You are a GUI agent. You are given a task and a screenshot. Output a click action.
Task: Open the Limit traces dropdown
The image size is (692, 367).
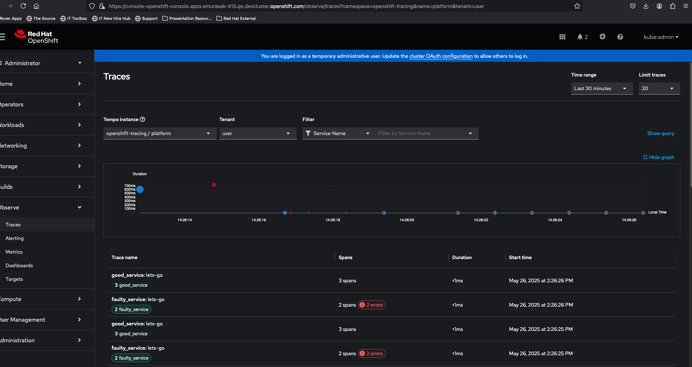point(659,88)
